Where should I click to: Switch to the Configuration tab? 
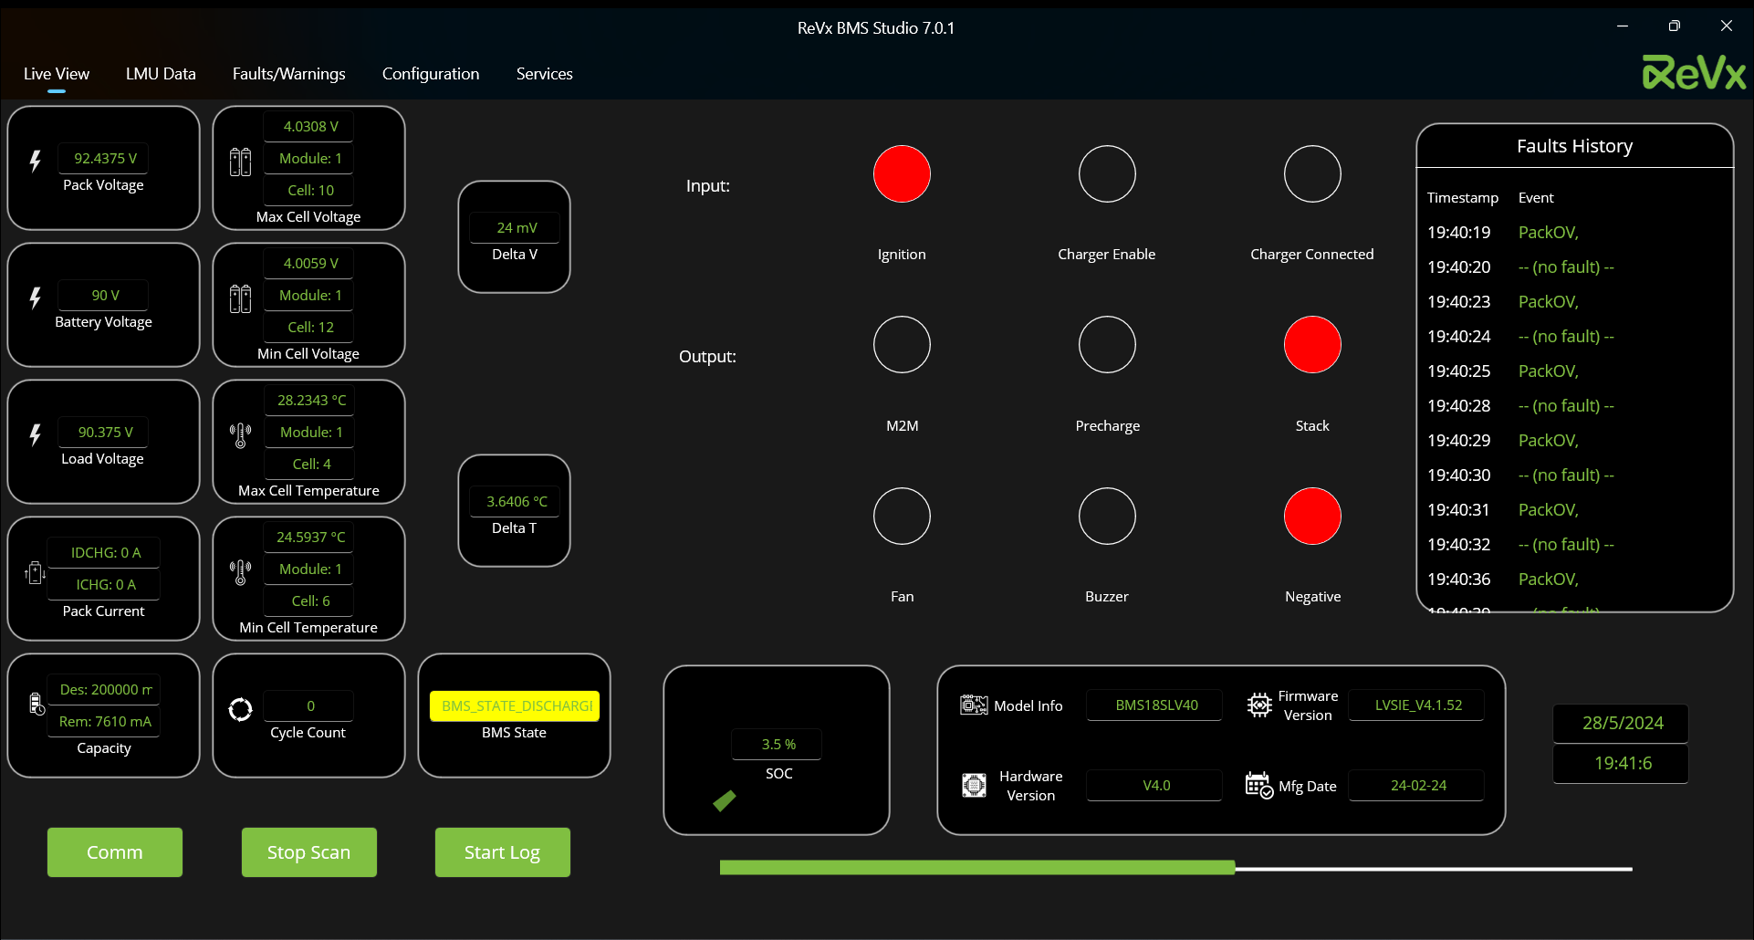click(431, 74)
